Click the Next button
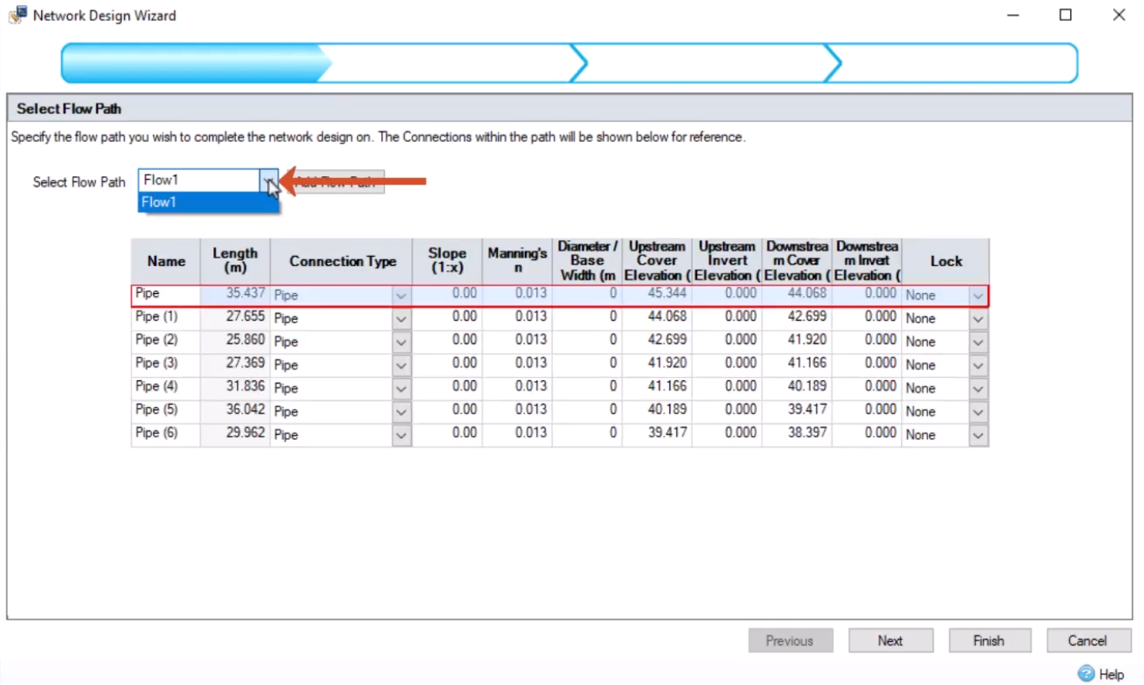 coord(890,641)
